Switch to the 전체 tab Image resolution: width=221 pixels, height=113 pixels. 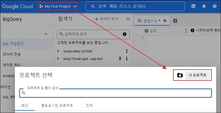tap(89, 106)
